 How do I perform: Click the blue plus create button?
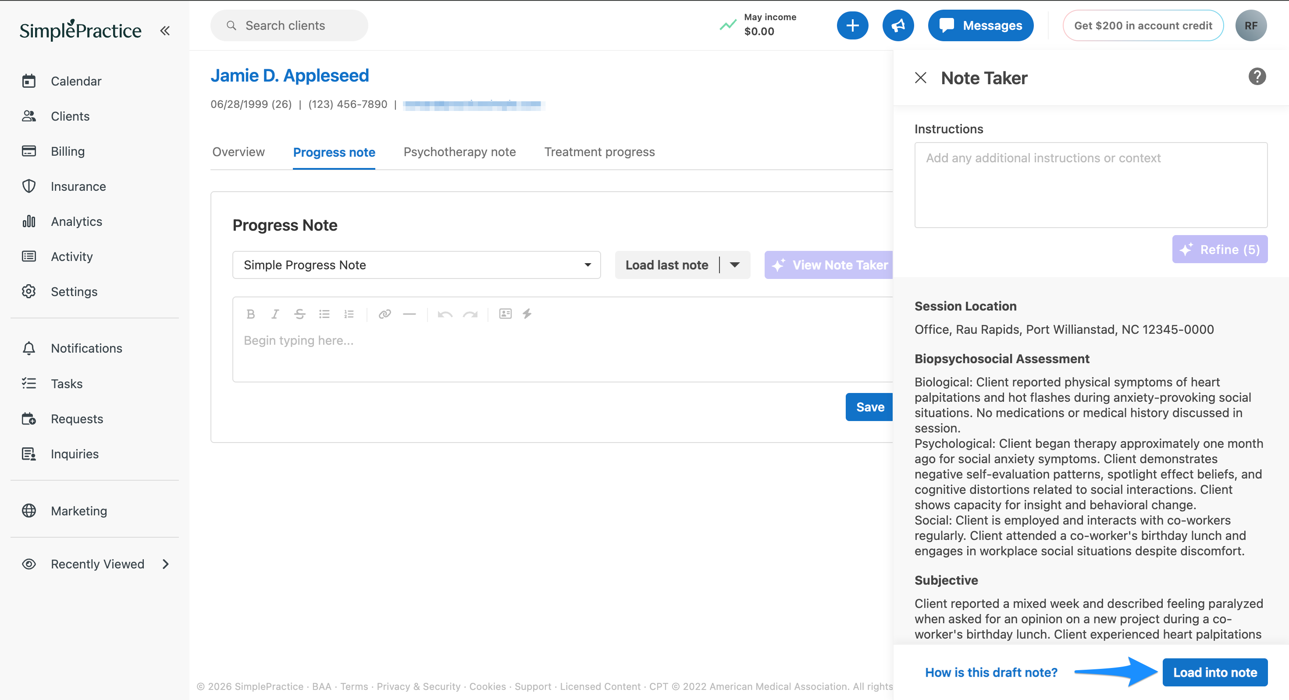(x=852, y=25)
